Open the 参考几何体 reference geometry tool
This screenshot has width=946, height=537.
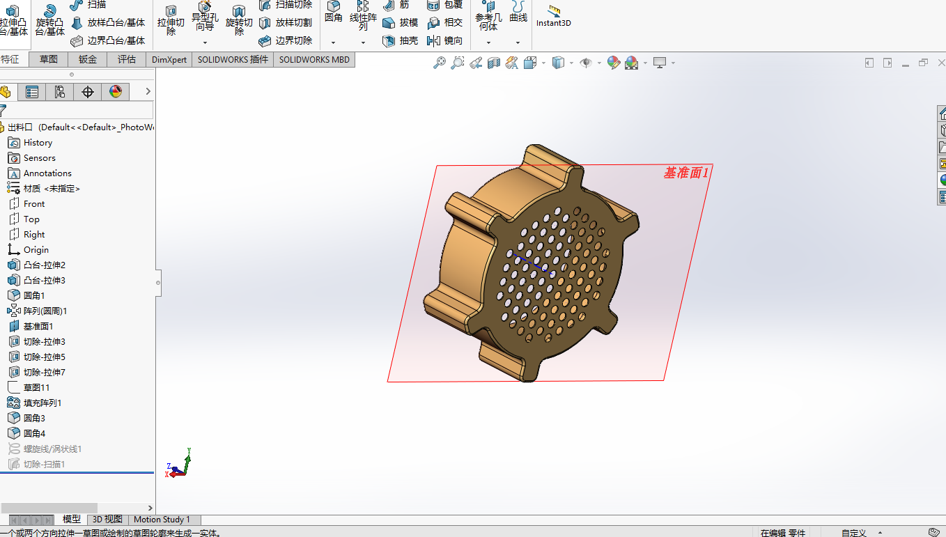point(488,15)
